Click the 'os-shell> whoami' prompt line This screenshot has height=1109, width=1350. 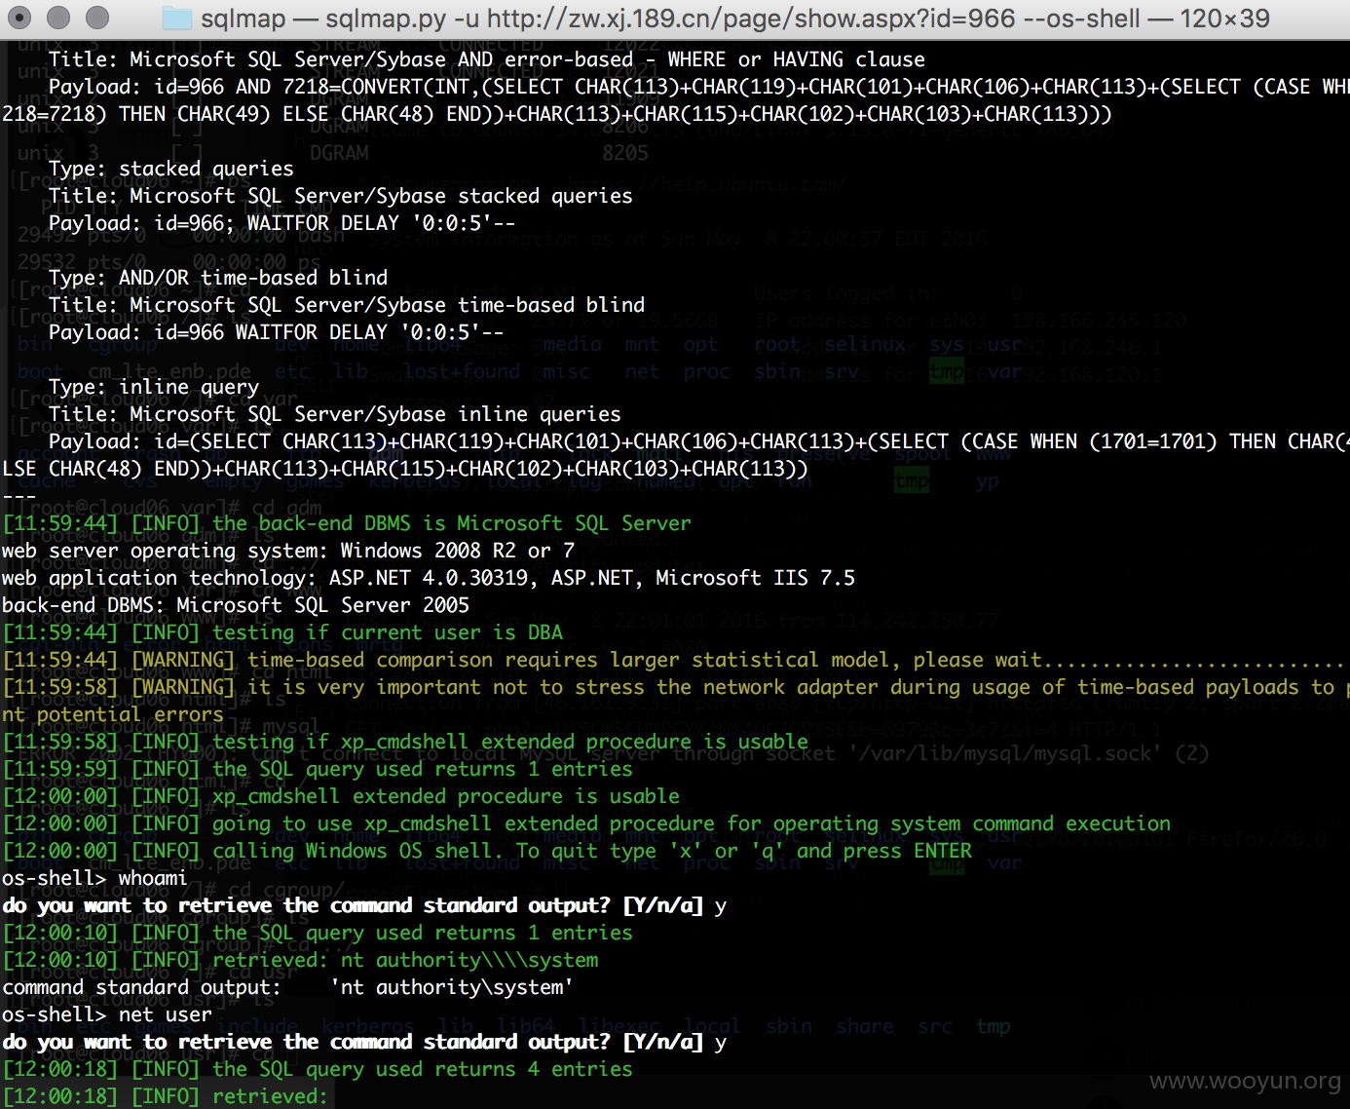pos(94,878)
